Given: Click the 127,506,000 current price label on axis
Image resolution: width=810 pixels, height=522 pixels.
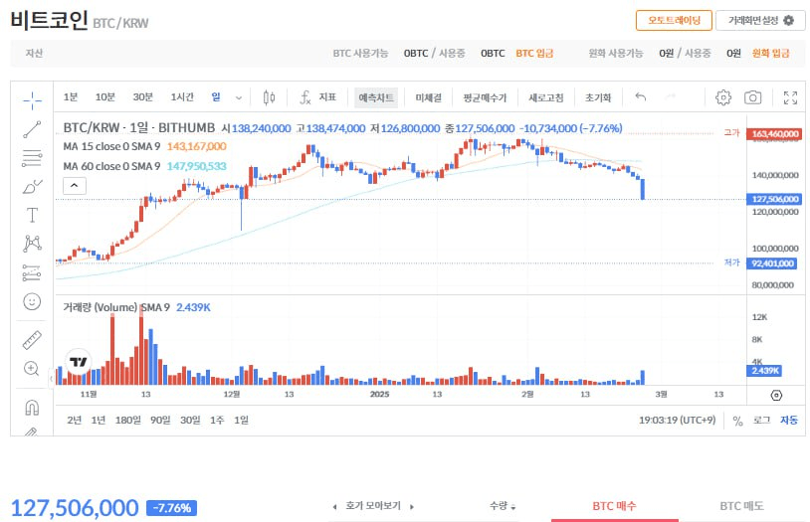Looking at the screenshot, I should click(x=775, y=199).
